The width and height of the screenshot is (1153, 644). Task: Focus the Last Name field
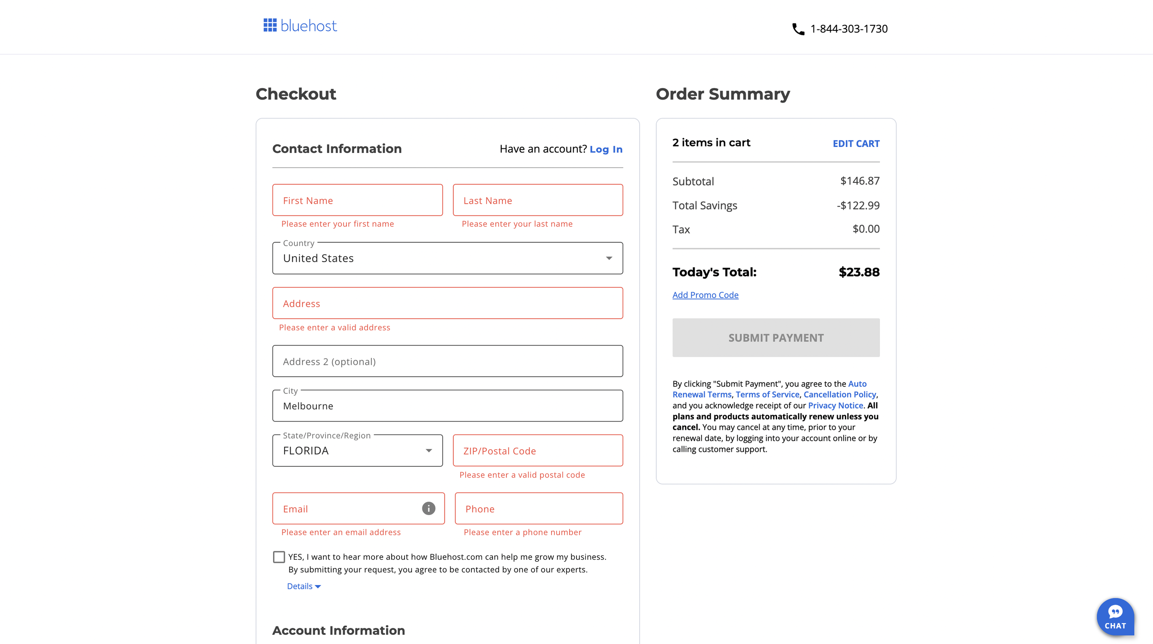click(x=538, y=200)
